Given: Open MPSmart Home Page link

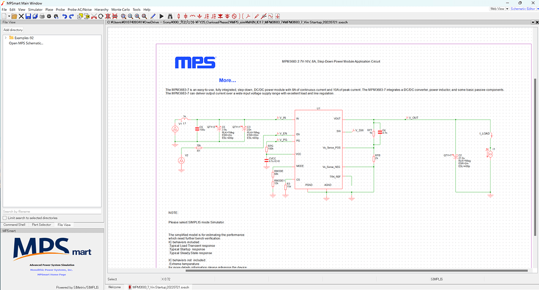Looking at the screenshot, I should click(52, 275).
